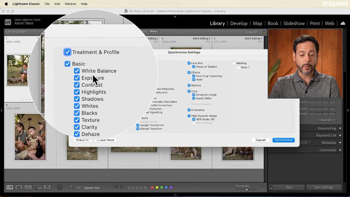Viewport: 350px width, 197px height.
Task: Uncheck the Calibration option
Action: pos(189,110)
